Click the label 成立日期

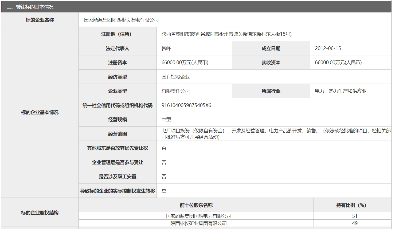point(271,48)
